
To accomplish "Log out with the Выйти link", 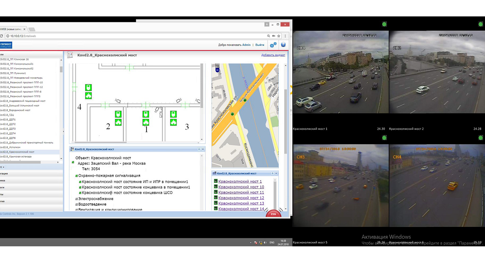I will click(260, 45).
